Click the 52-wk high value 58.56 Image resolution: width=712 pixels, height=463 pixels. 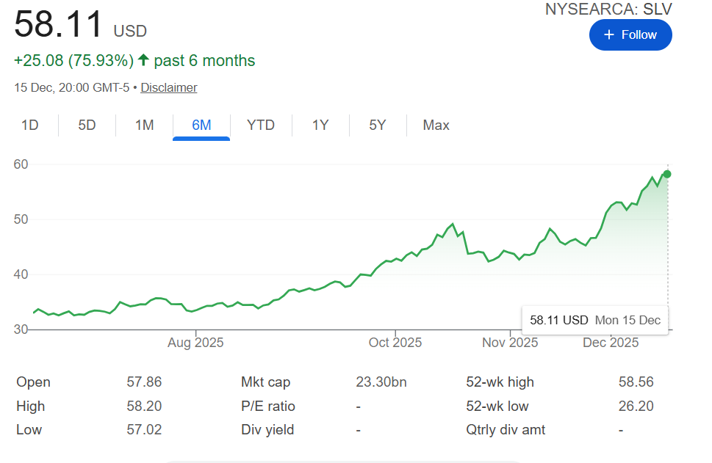(636, 382)
